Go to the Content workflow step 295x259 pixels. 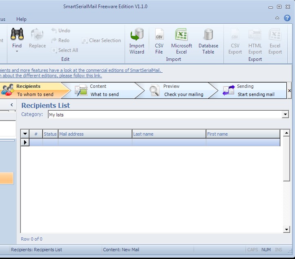[104, 90]
